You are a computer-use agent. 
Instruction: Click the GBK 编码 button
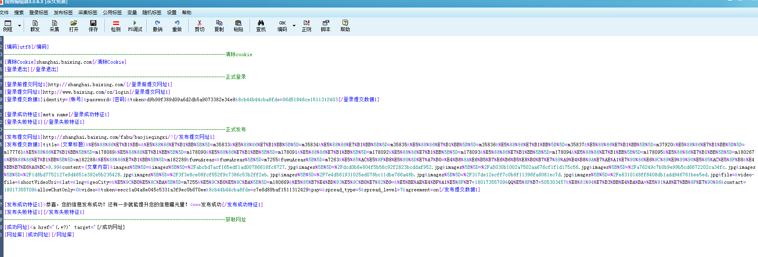pyautogui.click(x=282, y=26)
